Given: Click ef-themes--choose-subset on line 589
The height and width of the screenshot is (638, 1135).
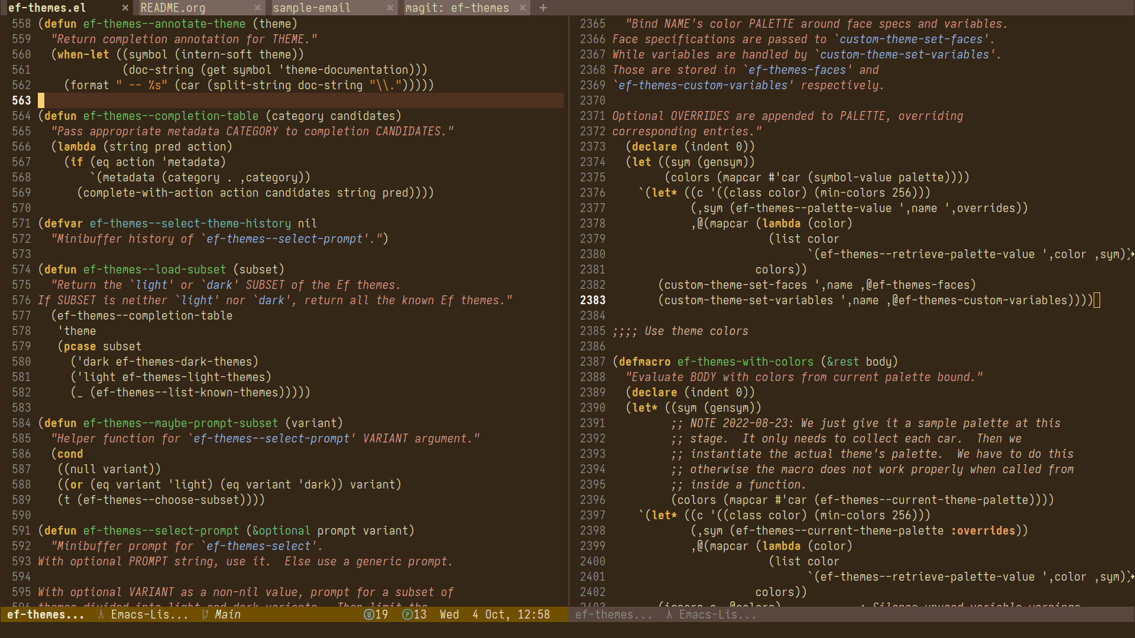Looking at the screenshot, I should [x=161, y=500].
